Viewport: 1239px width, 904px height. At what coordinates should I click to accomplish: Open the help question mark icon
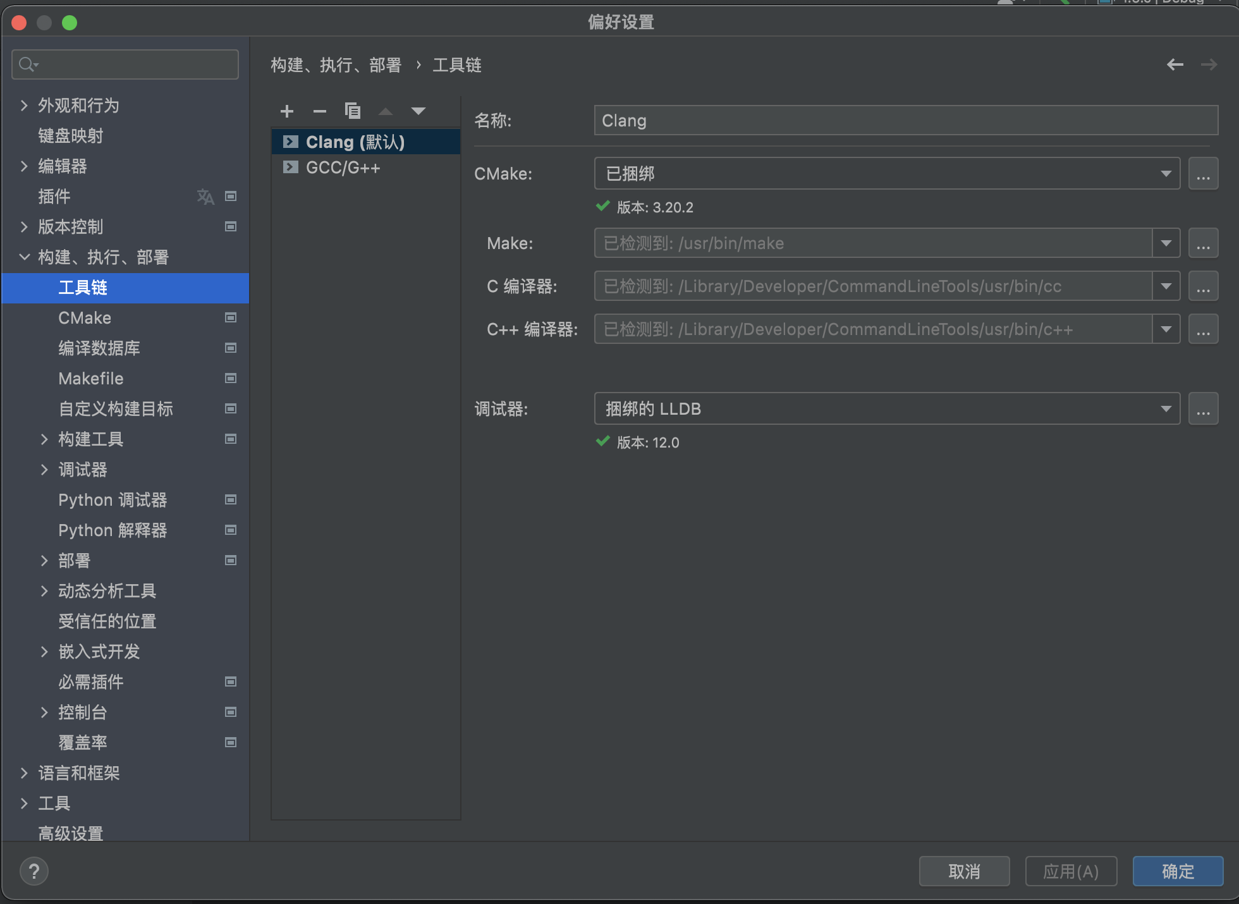34,871
